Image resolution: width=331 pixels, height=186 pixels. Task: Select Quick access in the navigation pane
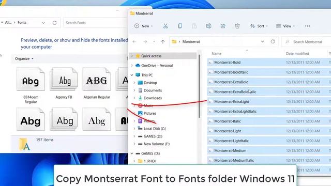point(151,56)
